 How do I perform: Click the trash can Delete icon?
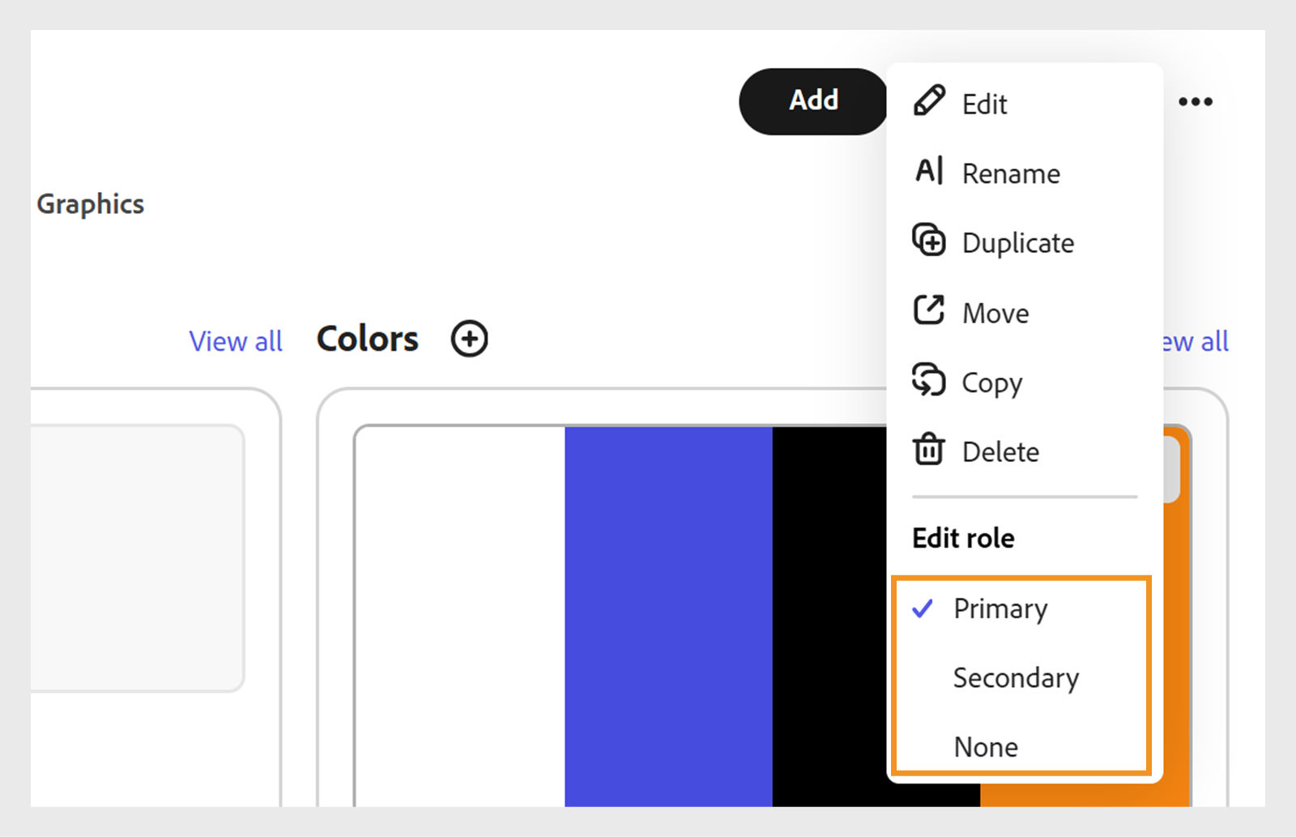pyautogui.click(x=929, y=450)
